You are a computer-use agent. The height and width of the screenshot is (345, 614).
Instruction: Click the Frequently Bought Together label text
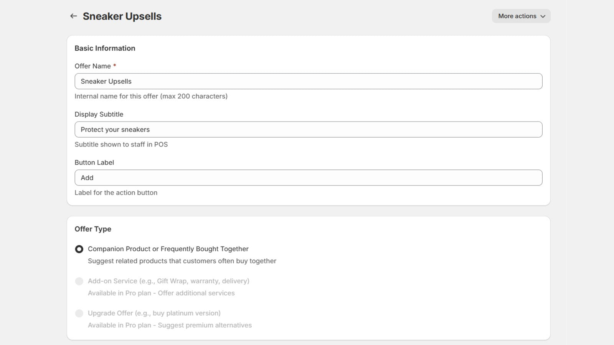coord(168,249)
